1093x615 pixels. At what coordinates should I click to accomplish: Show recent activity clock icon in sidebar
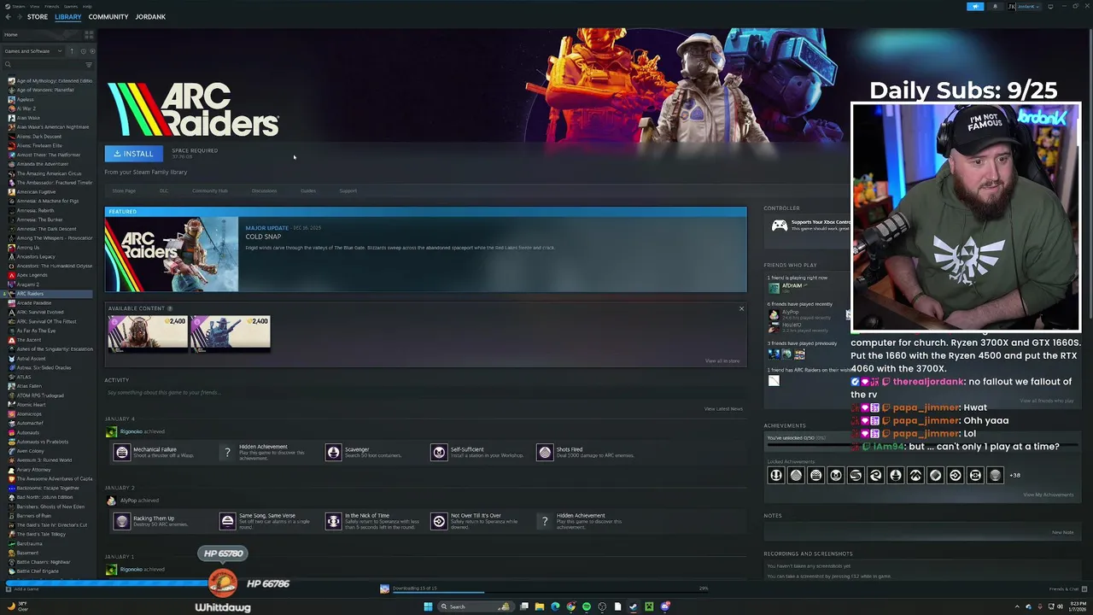coord(83,51)
